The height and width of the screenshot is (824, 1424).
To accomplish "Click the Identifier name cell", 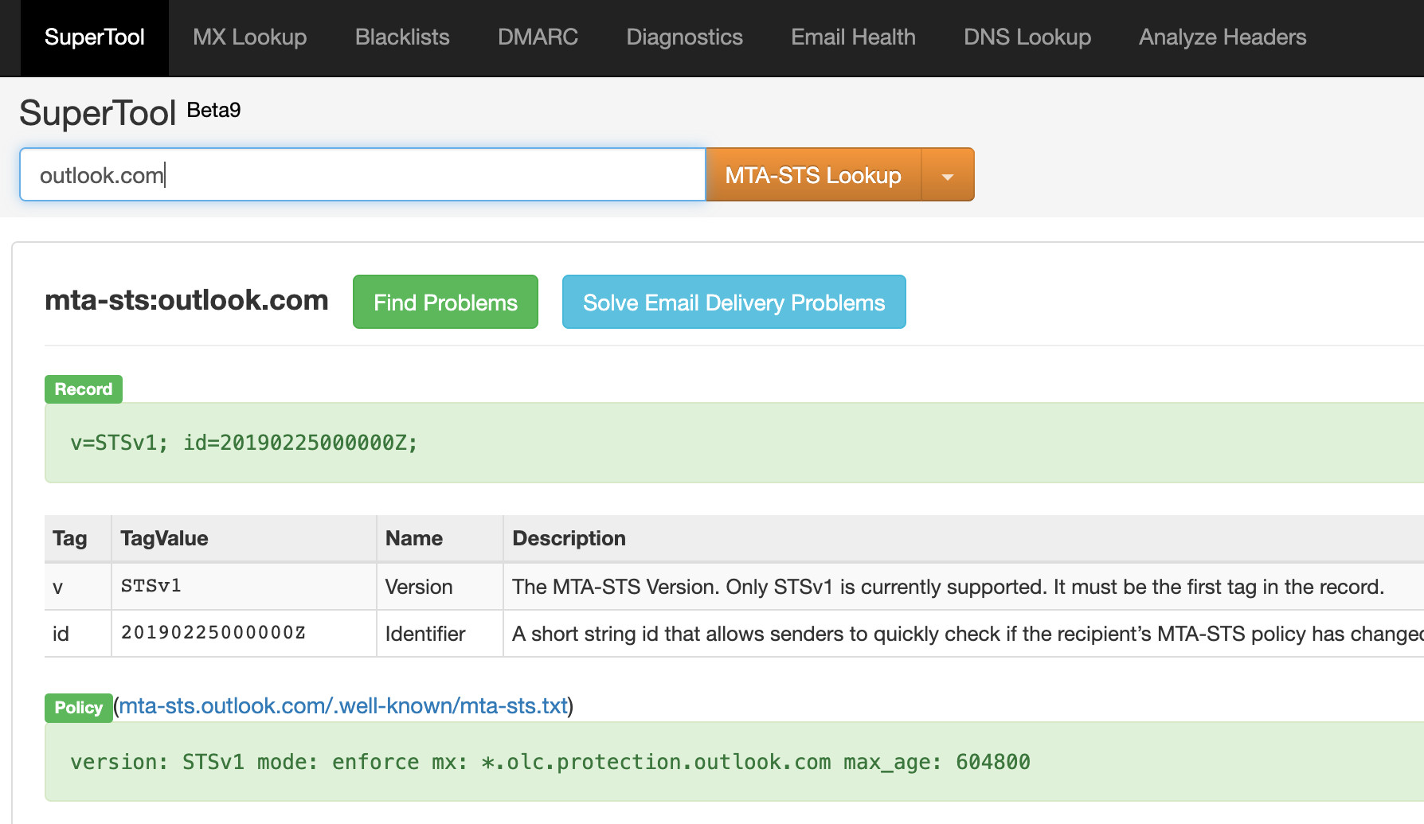I will pos(440,634).
